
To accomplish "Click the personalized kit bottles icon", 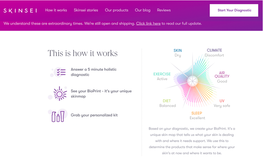I will 58,116.
